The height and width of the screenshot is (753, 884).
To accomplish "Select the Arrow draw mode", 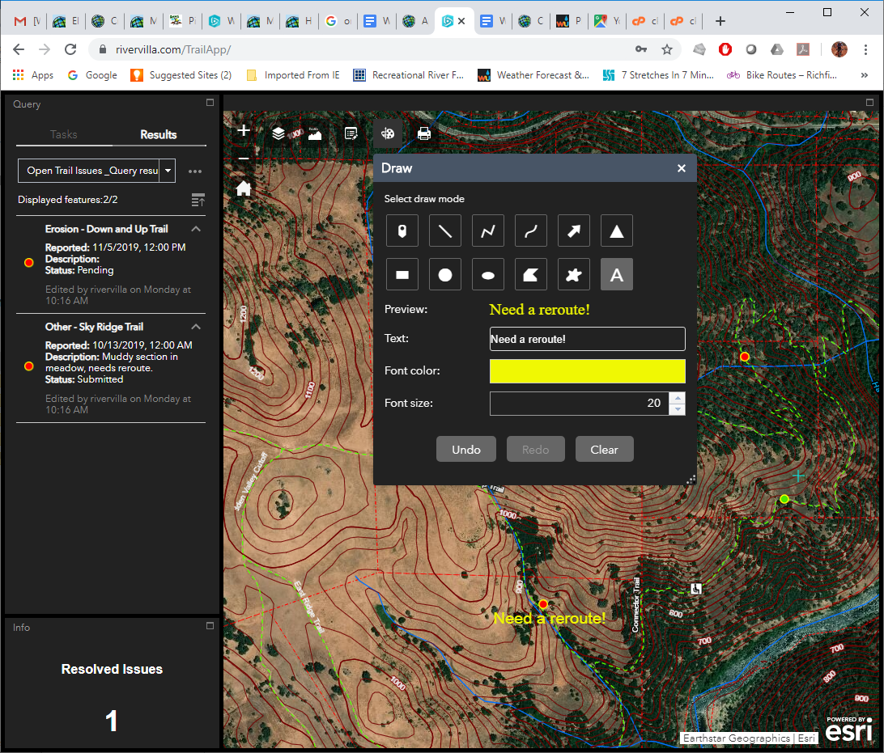I will pos(574,231).
